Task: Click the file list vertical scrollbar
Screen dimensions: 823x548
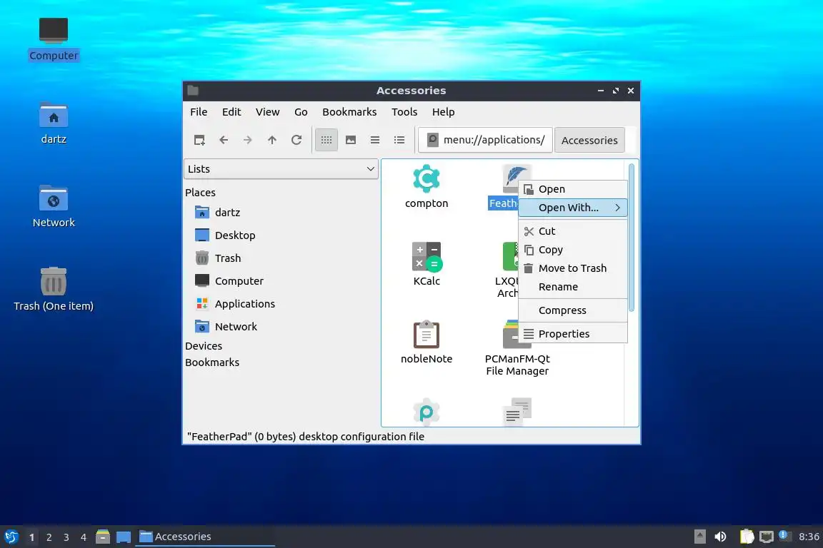Action: (x=632, y=238)
